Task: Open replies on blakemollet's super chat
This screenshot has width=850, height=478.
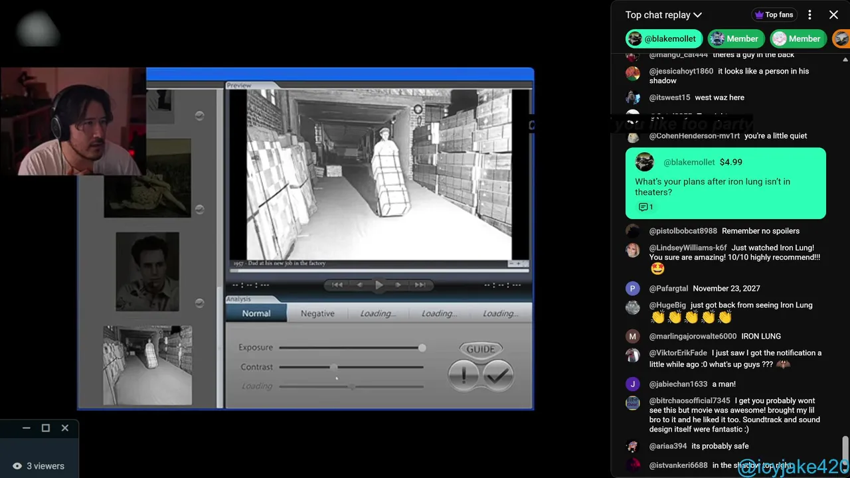Action: point(645,207)
